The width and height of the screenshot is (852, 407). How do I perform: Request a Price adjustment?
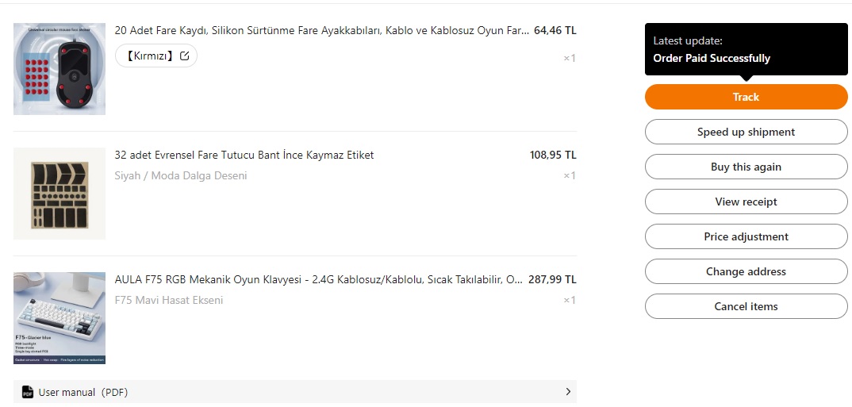click(746, 236)
